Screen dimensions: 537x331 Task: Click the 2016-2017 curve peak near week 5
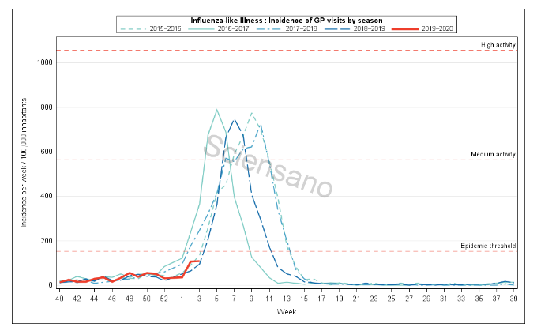217,110
